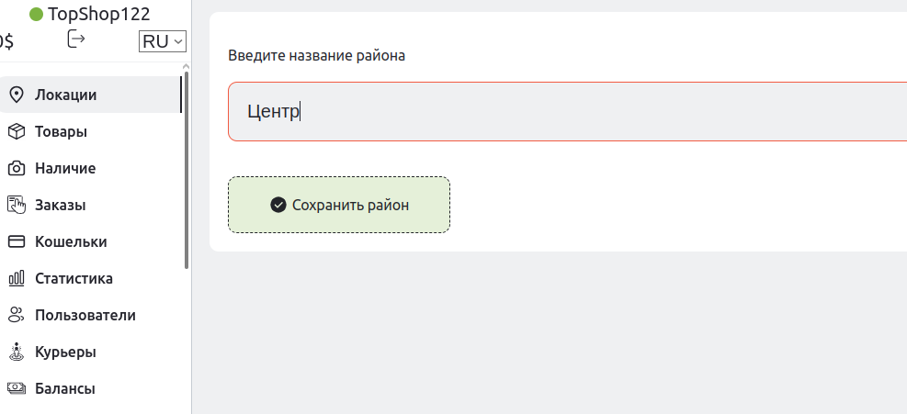Click the card icon beside Кошельки

pyautogui.click(x=16, y=241)
